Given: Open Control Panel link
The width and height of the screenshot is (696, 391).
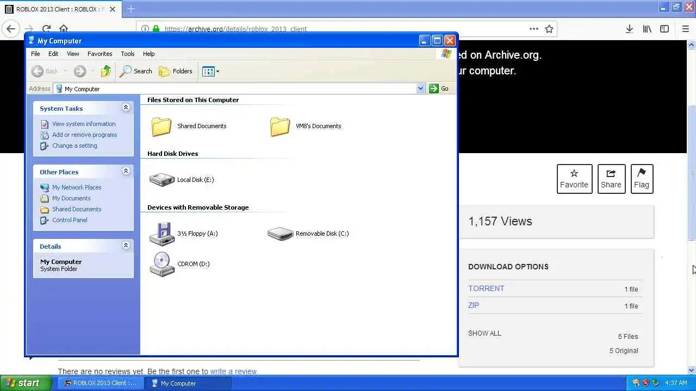Looking at the screenshot, I should 70,220.
